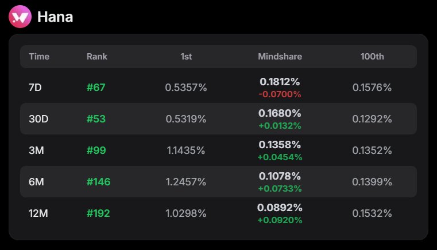Select the 6M time row label
Viewport: 437px width, 250px height.
click(36, 182)
